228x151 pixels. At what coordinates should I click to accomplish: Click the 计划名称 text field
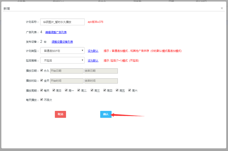coord(62,22)
